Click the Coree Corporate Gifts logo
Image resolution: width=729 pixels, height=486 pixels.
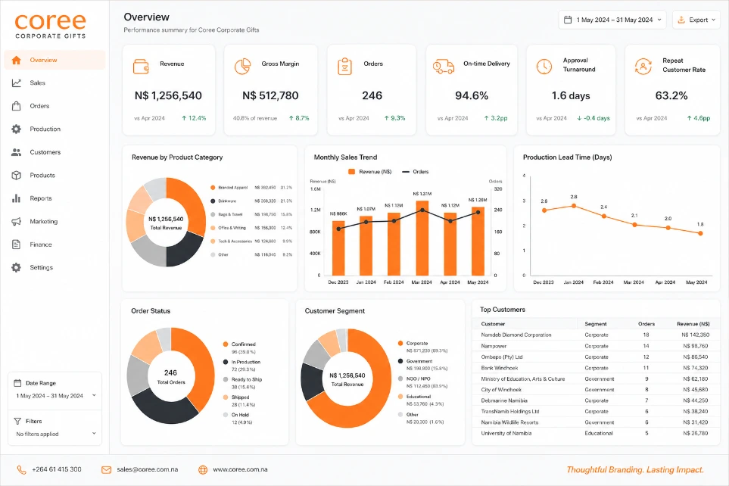pos(50,26)
